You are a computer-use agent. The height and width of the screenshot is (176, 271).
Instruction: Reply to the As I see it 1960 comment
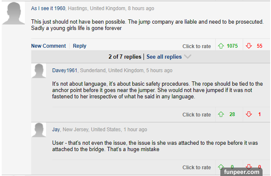click(79, 46)
